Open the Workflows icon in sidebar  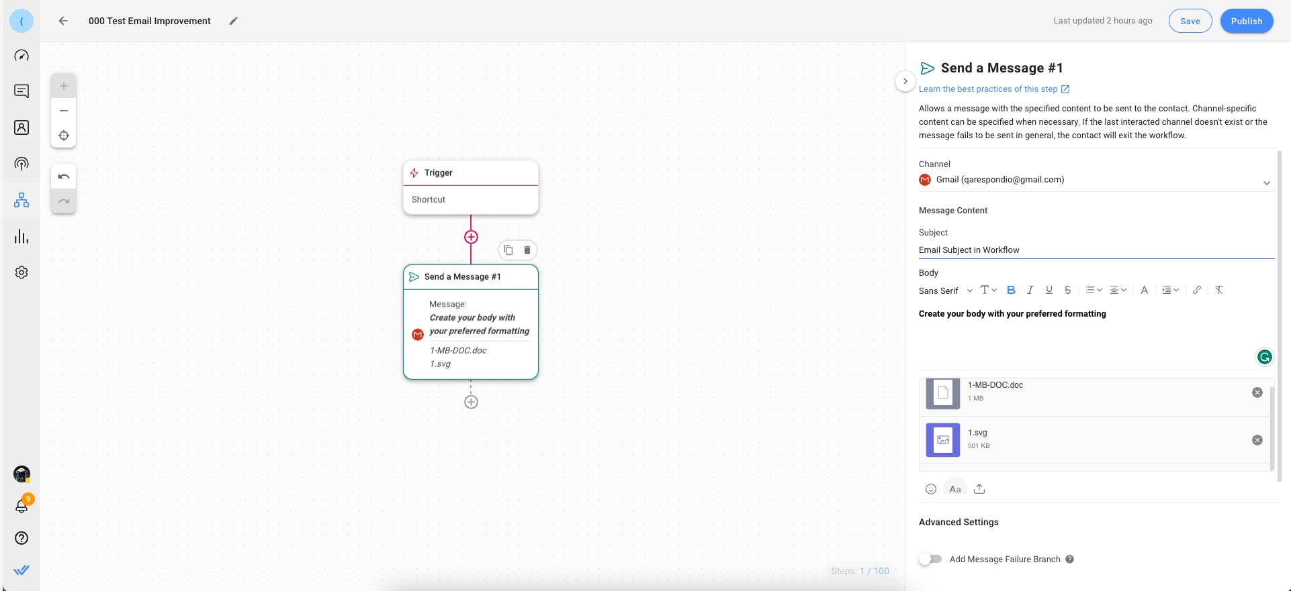pos(21,200)
